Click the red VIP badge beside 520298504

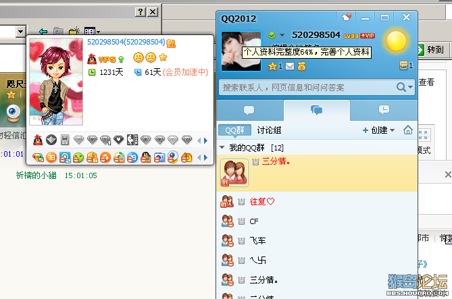368,36
